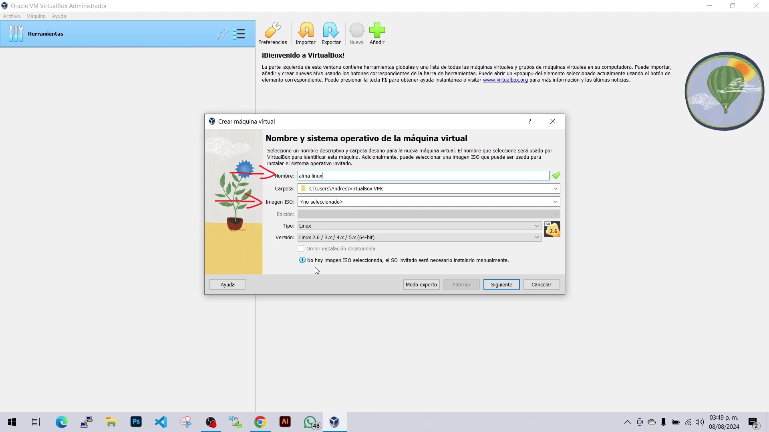The image size is (769, 432).
Task: Click the disabled Edición dropdown
Action: pyautogui.click(x=429, y=214)
